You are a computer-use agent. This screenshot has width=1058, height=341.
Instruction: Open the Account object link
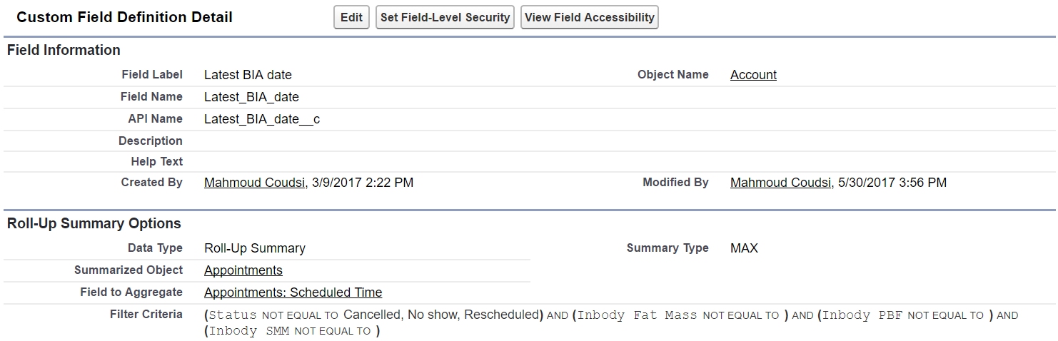[x=753, y=75]
